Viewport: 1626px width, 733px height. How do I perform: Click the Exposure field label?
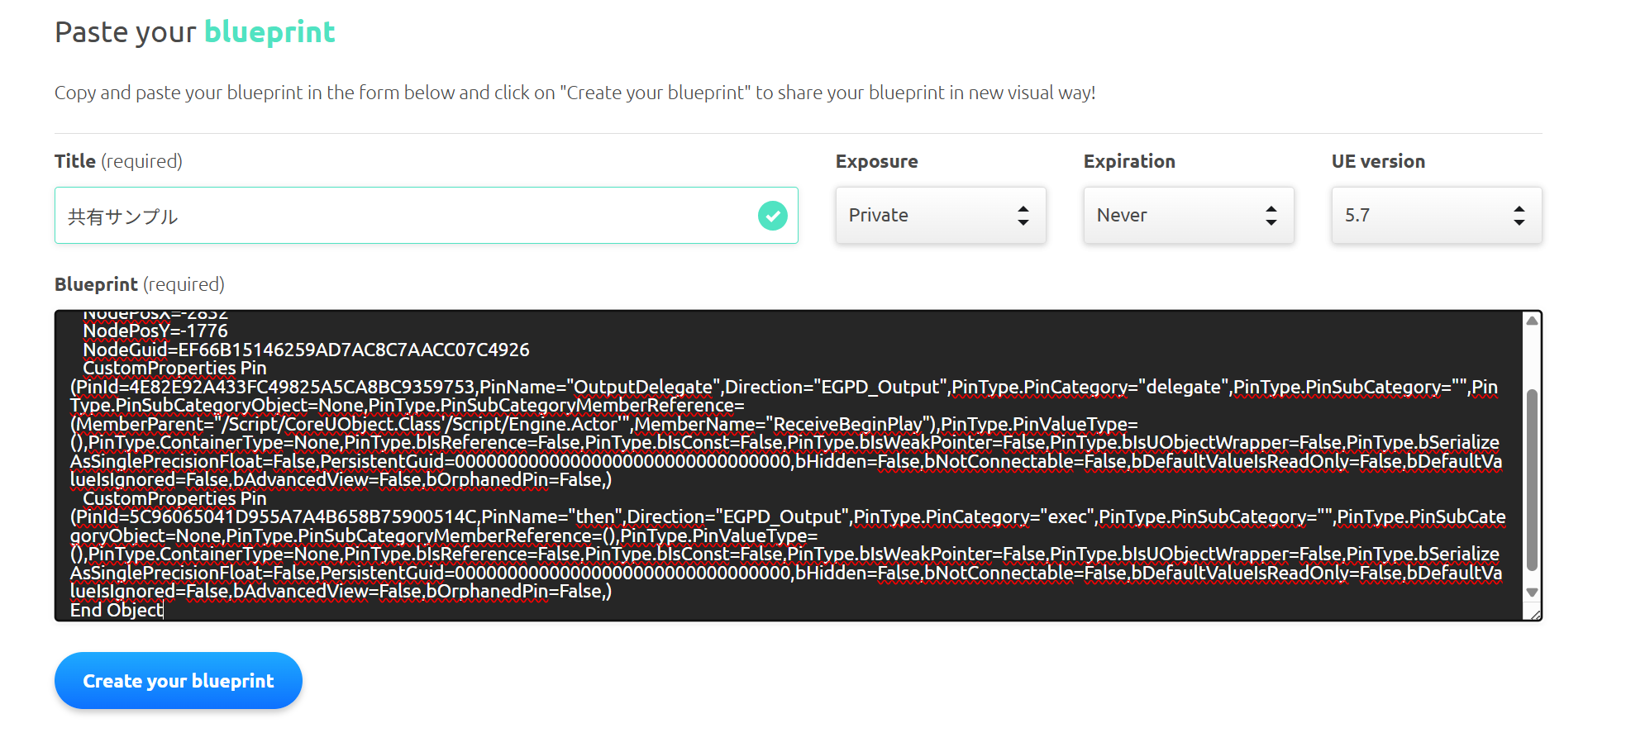(876, 161)
